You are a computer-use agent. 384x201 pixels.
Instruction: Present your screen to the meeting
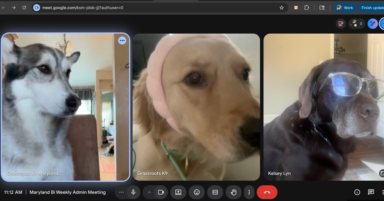tap(178, 192)
